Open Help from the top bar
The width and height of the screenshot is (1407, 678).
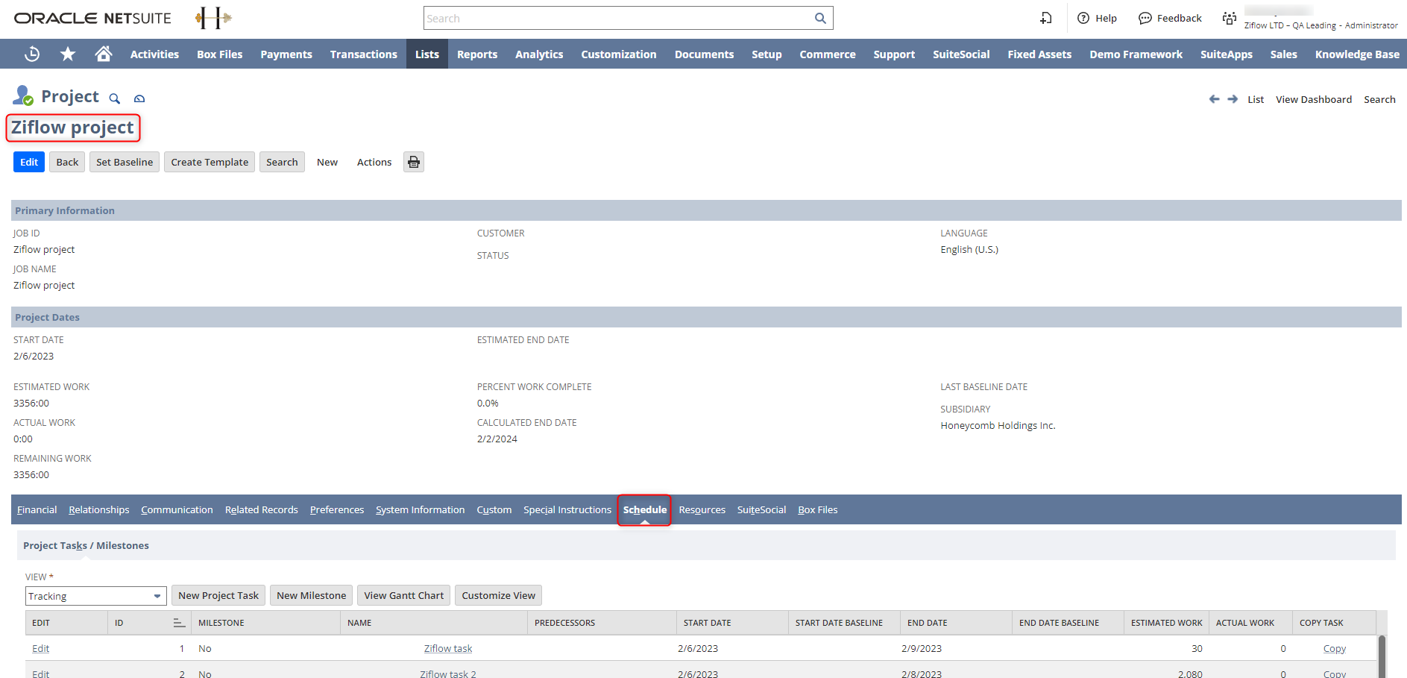tap(1097, 18)
